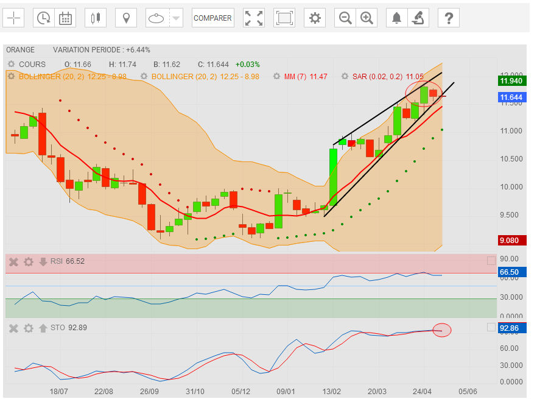537x399 pixels.
Task: Open the time period clock selector
Action: pos(43,18)
